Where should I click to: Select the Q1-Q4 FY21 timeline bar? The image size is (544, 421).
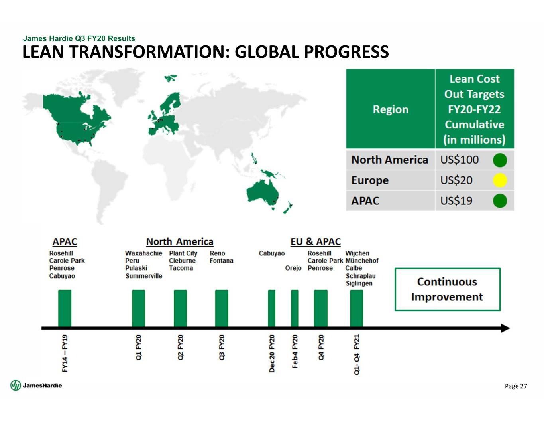[356, 308]
